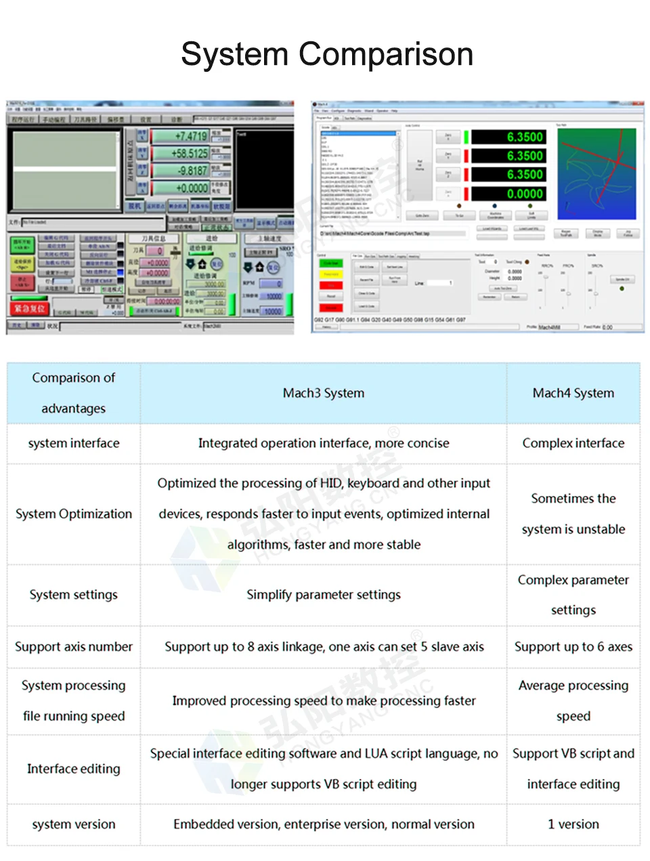Open the File menu in Mach4 window
Viewport: 650px width, 861px height.
pos(317,110)
